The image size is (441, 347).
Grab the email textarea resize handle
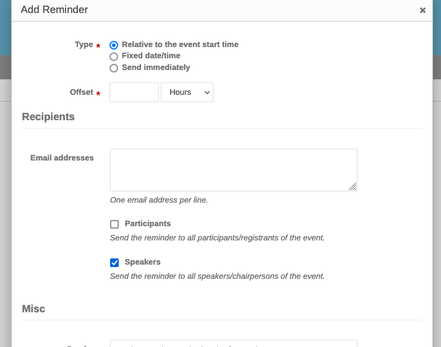point(353,187)
